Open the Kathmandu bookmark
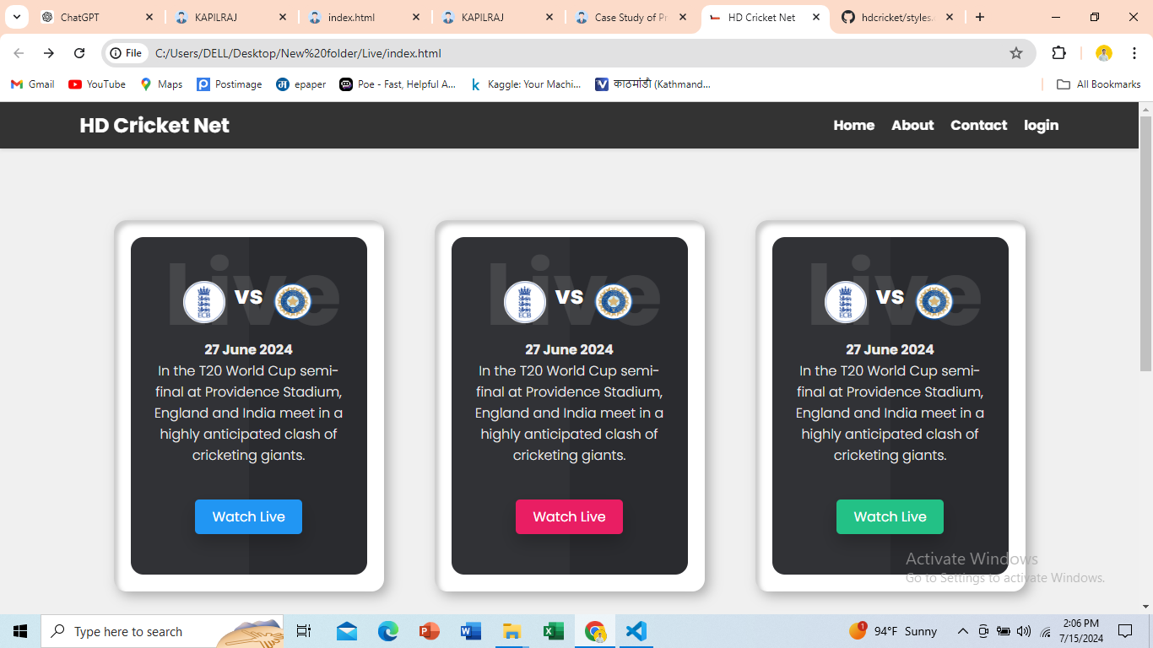The height and width of the screenshot is (648, 1153). point(653,84)
